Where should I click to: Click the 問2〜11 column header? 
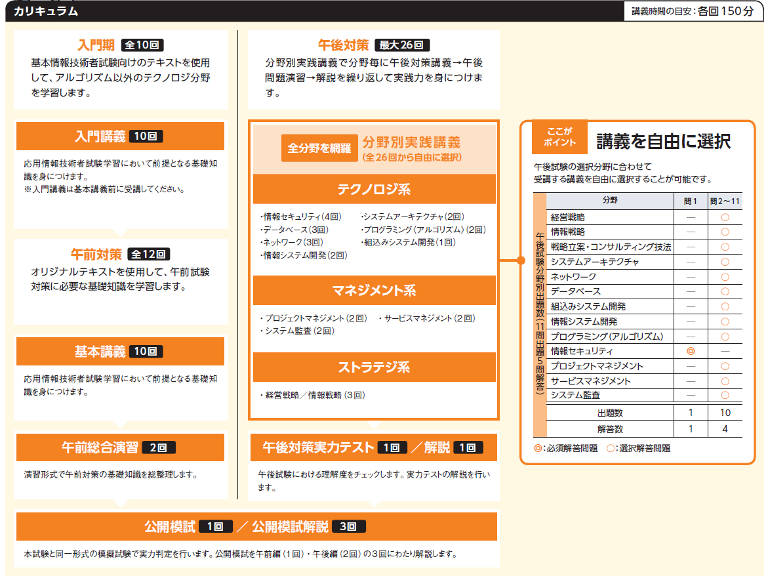click(x=725, y=201)
